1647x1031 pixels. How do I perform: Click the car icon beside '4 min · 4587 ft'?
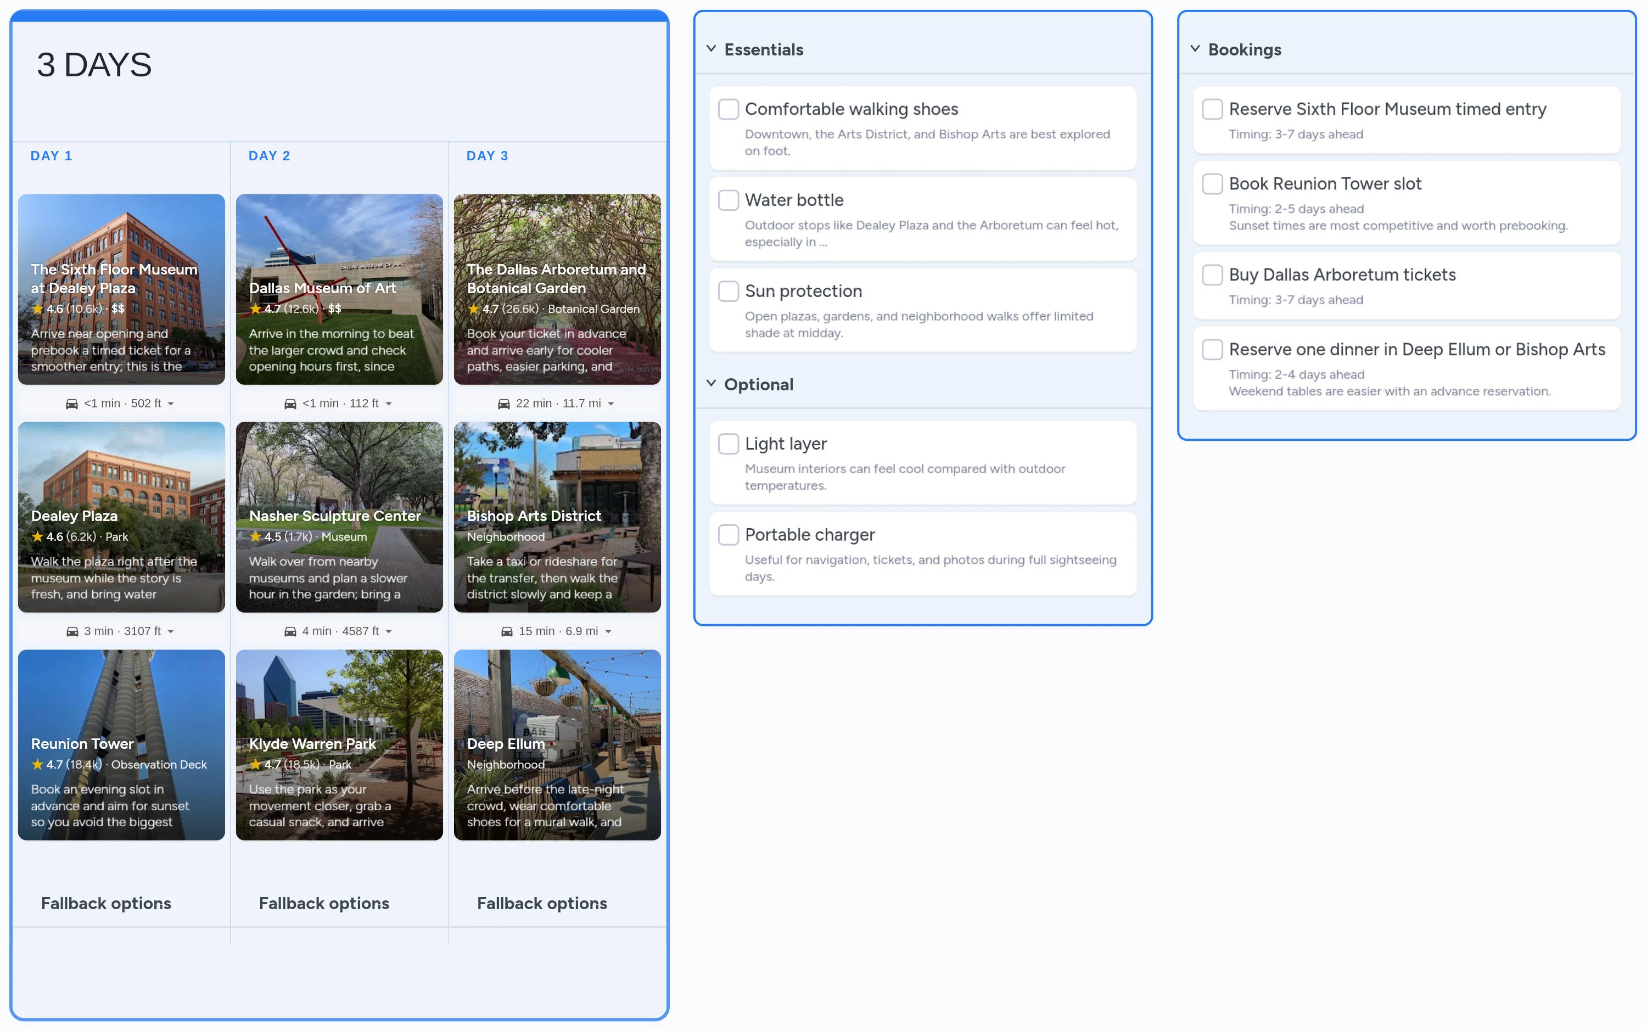290,631
